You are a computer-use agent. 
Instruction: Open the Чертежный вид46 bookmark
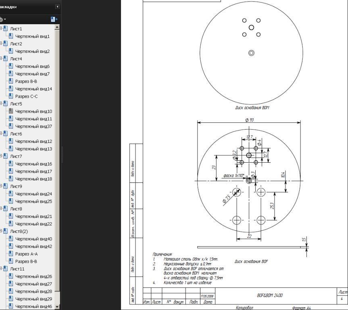tap(33, 307)
